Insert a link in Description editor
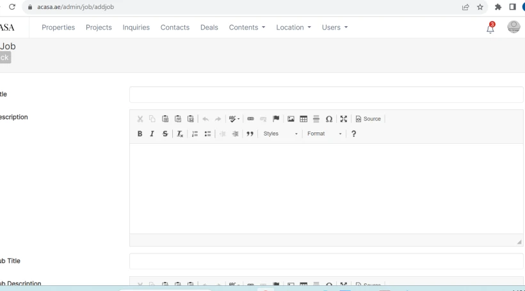The height and width of the screenshot is (291, 525). 250,119
